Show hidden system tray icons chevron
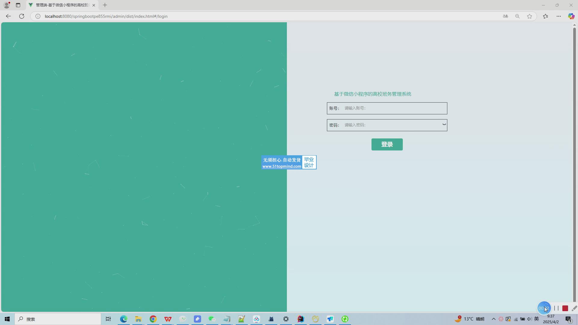Image resolution: width=578 pixels, height=325 pixels. coord(493,319)
